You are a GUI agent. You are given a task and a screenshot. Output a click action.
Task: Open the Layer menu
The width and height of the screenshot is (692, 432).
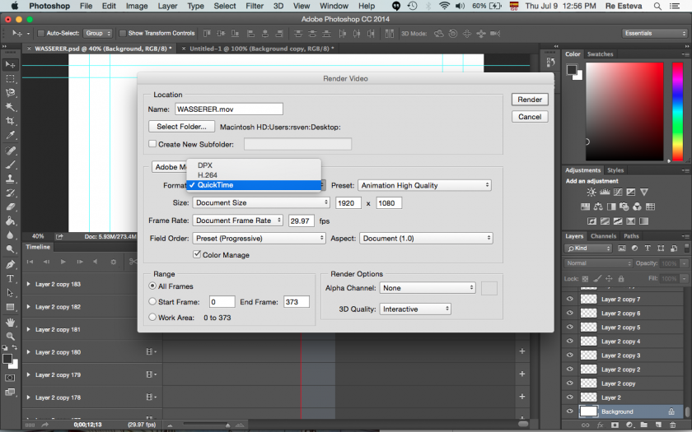[x=167, y=7]
